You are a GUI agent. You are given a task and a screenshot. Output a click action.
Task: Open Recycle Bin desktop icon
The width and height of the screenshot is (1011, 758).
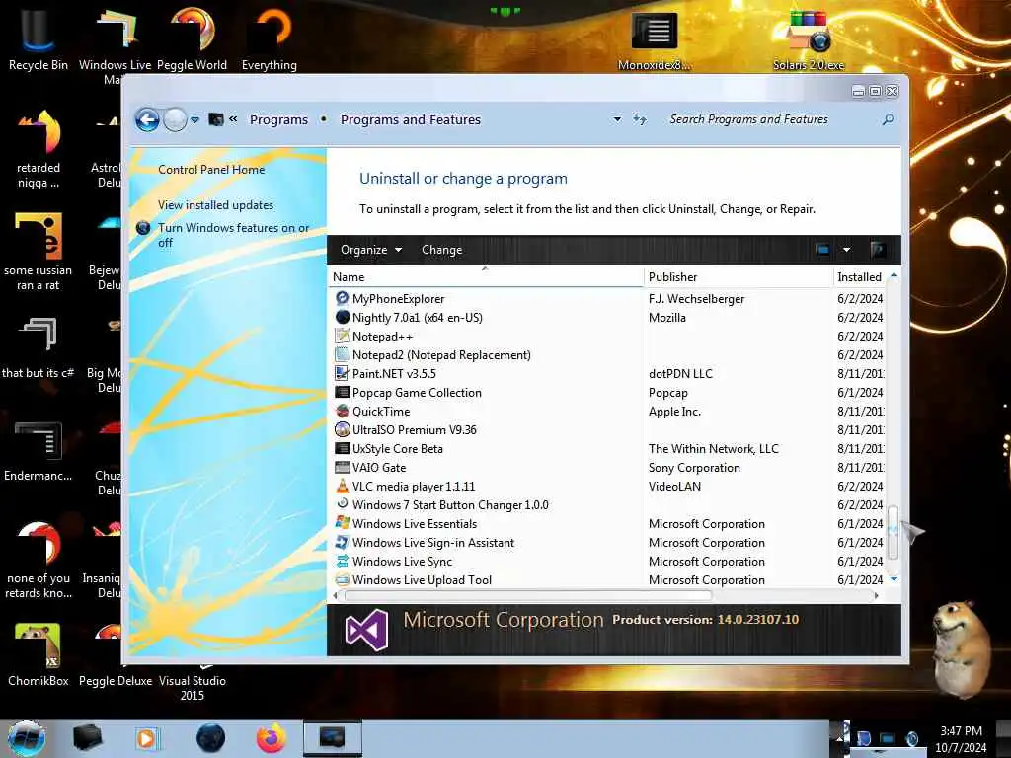click(38, 38)
